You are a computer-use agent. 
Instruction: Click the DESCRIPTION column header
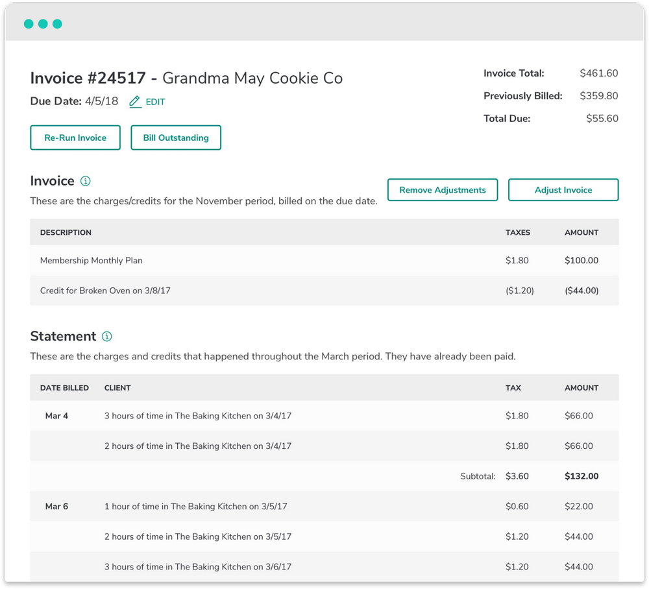pyautogui.click(x=66, y=232)
